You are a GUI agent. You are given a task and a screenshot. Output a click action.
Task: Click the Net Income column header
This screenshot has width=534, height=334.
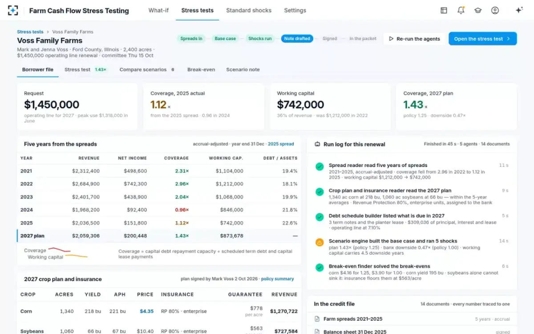132,158
